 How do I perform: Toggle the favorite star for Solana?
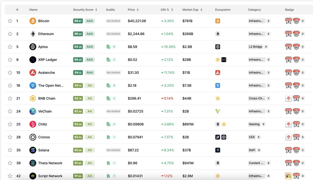(10, 150)
